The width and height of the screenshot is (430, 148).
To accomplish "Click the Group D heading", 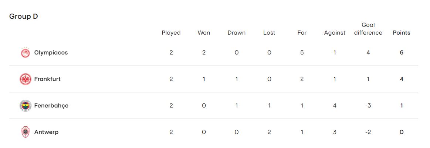I will point(24,17).
